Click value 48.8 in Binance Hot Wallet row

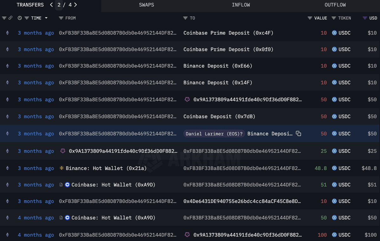(x=321, y=168)
